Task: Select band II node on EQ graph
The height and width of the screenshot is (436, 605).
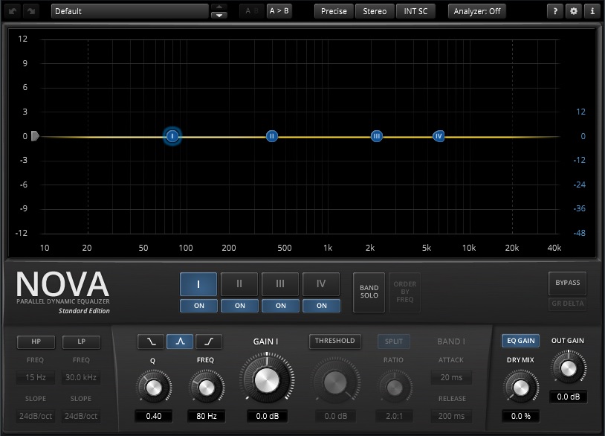Action: pos(272,136)
